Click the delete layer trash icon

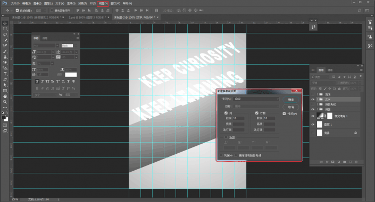pyautogui.click(x=356, y=162)
